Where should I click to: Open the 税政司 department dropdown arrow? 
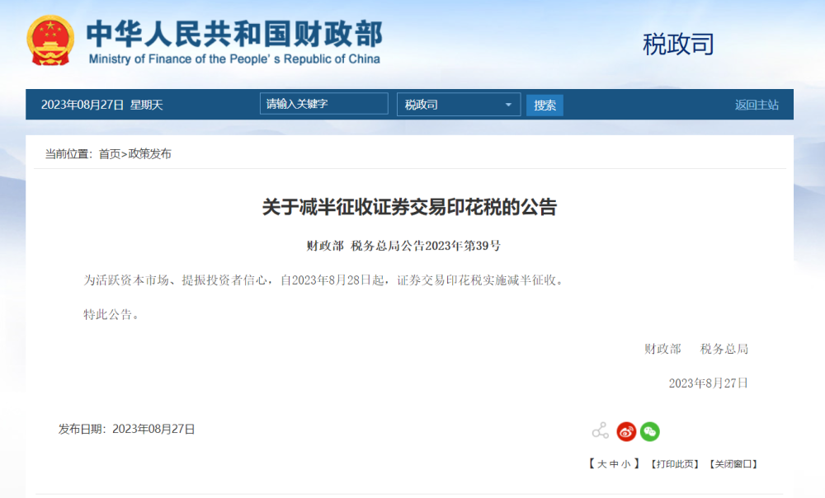508,105
